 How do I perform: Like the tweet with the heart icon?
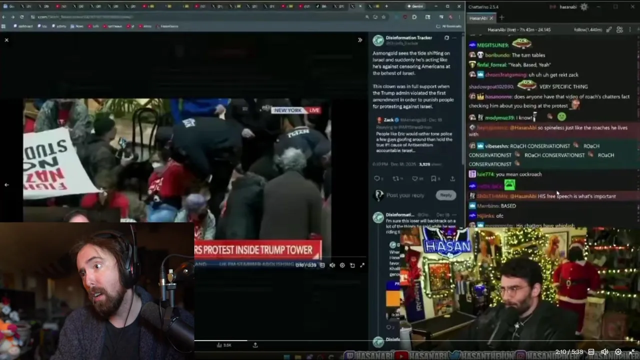[x=414, y=178]
